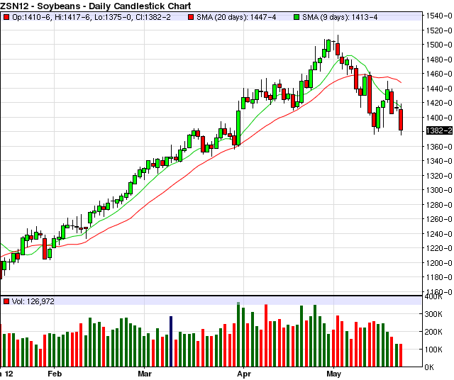454x380 pixels.
Task: Click the dark blue volume bar in March
Action: 171,342
